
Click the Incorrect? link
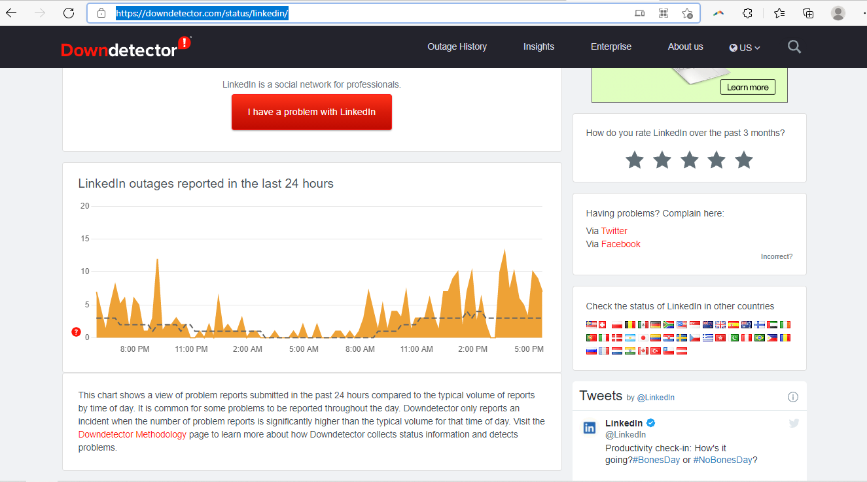[x=777, y=256]
